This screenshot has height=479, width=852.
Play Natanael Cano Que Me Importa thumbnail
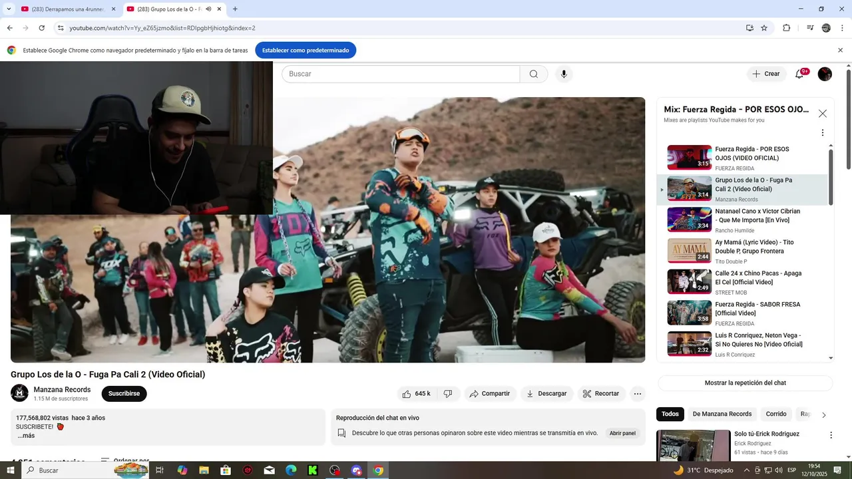point(690,220)
